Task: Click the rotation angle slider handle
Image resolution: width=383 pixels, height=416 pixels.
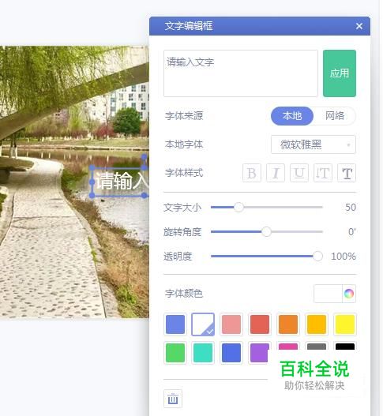Action: pos(266,231)
